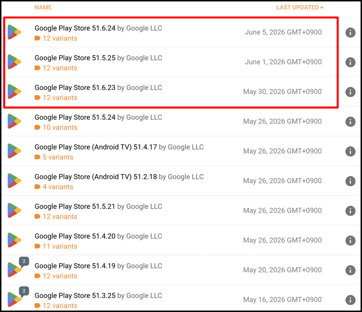Click the date May 20, 2026 GMT+0900
Screen dimensions: 362x312
[282, 270]
